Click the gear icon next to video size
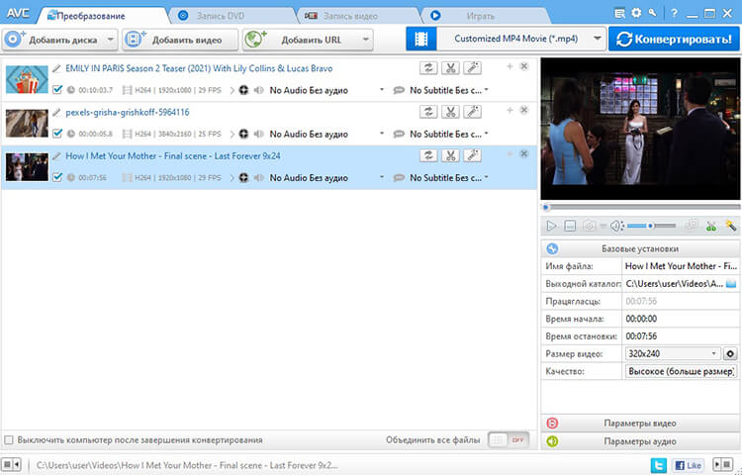742x475 pixels. 730,353
